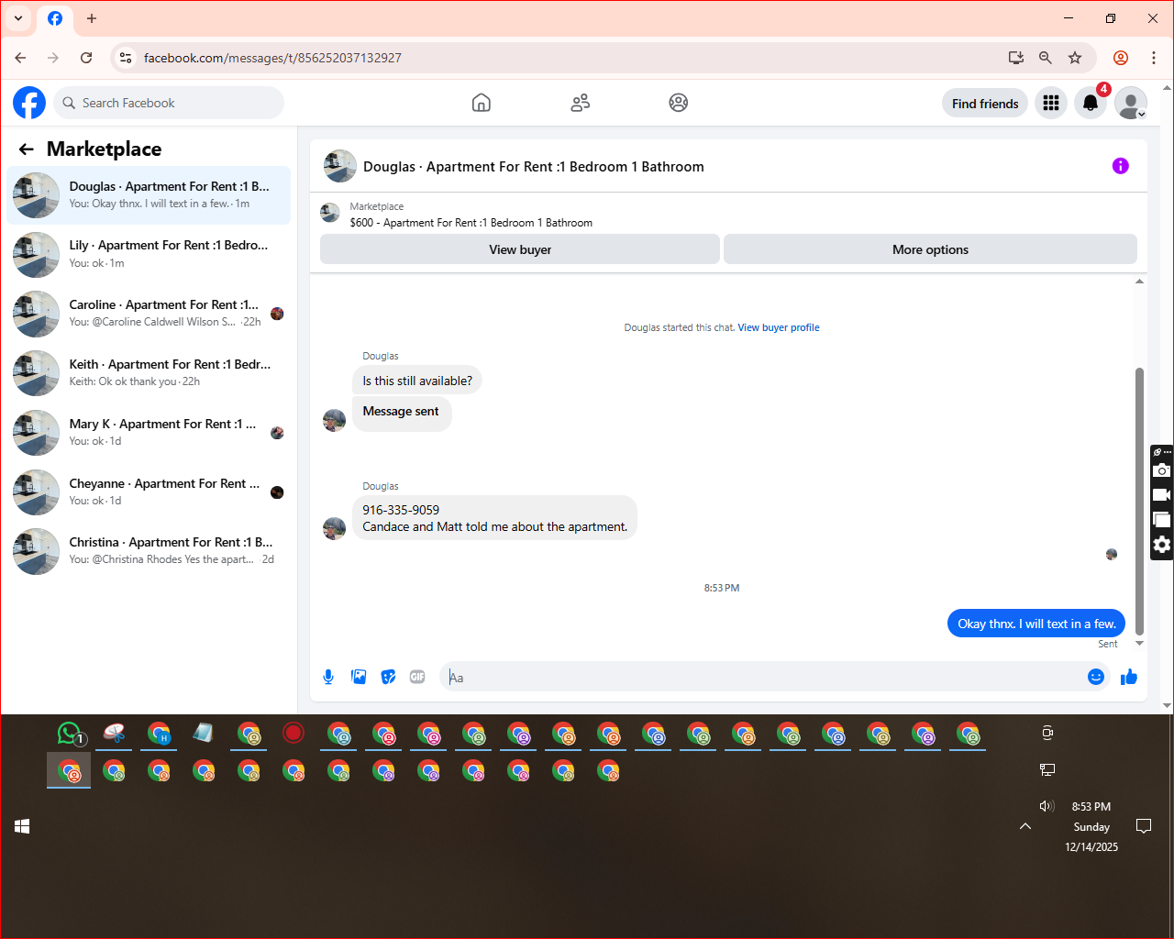Screen dimensions: 1174x939
Task: Open the View buyer profile link
Action: pyautogui.click(x=779, y=327)
